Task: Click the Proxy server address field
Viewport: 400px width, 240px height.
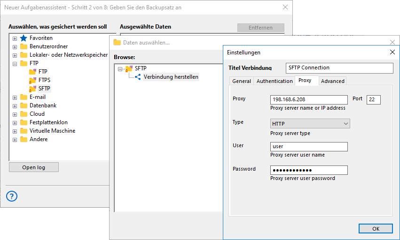Action: (x=309, y=99)
